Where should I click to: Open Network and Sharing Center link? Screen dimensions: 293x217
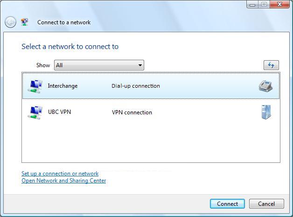pyautogui.click(x=63, y=181)
